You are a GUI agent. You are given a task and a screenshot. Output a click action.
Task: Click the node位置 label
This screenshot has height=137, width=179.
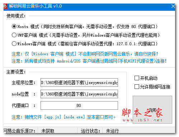(23, 94)
